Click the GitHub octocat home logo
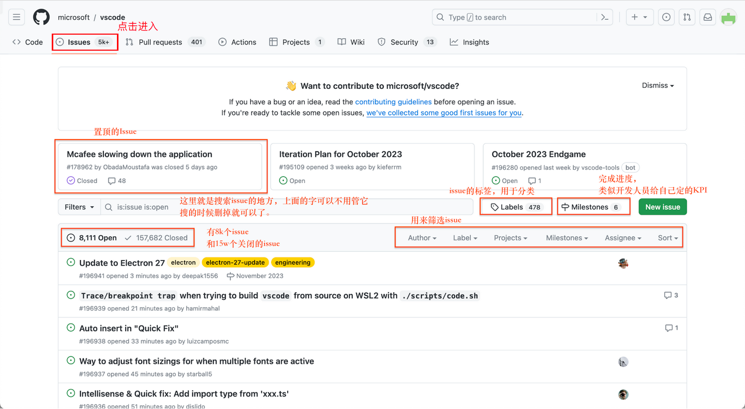 [x=41, y=17]
